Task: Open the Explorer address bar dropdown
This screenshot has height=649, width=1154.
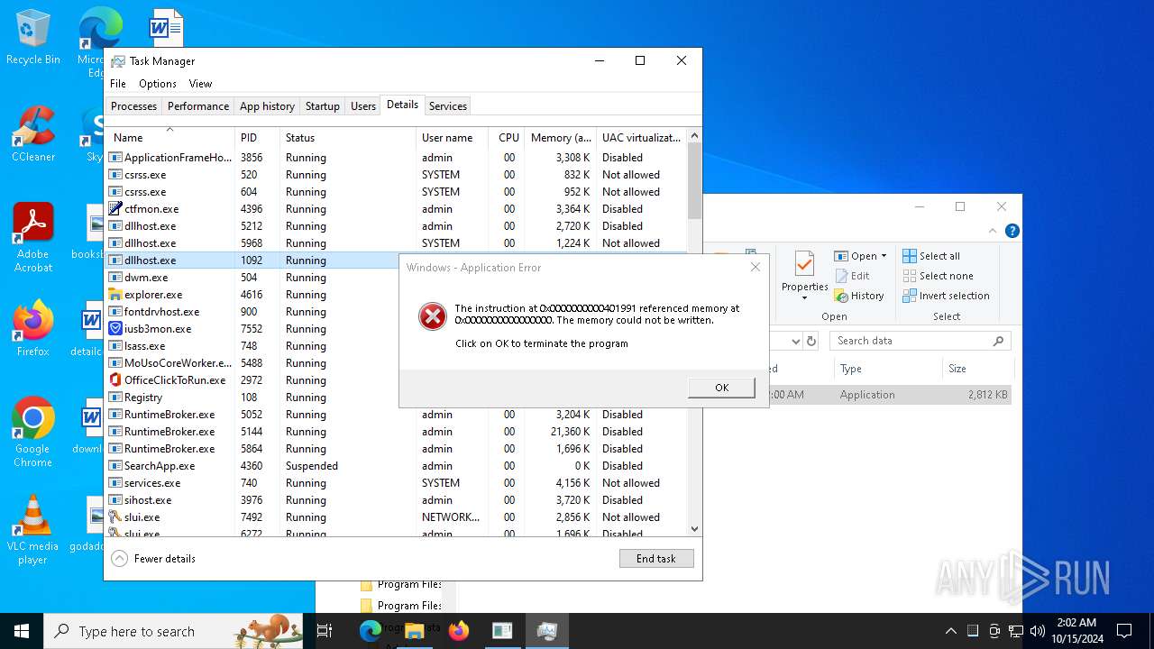Action: click(x=795, y=341)
